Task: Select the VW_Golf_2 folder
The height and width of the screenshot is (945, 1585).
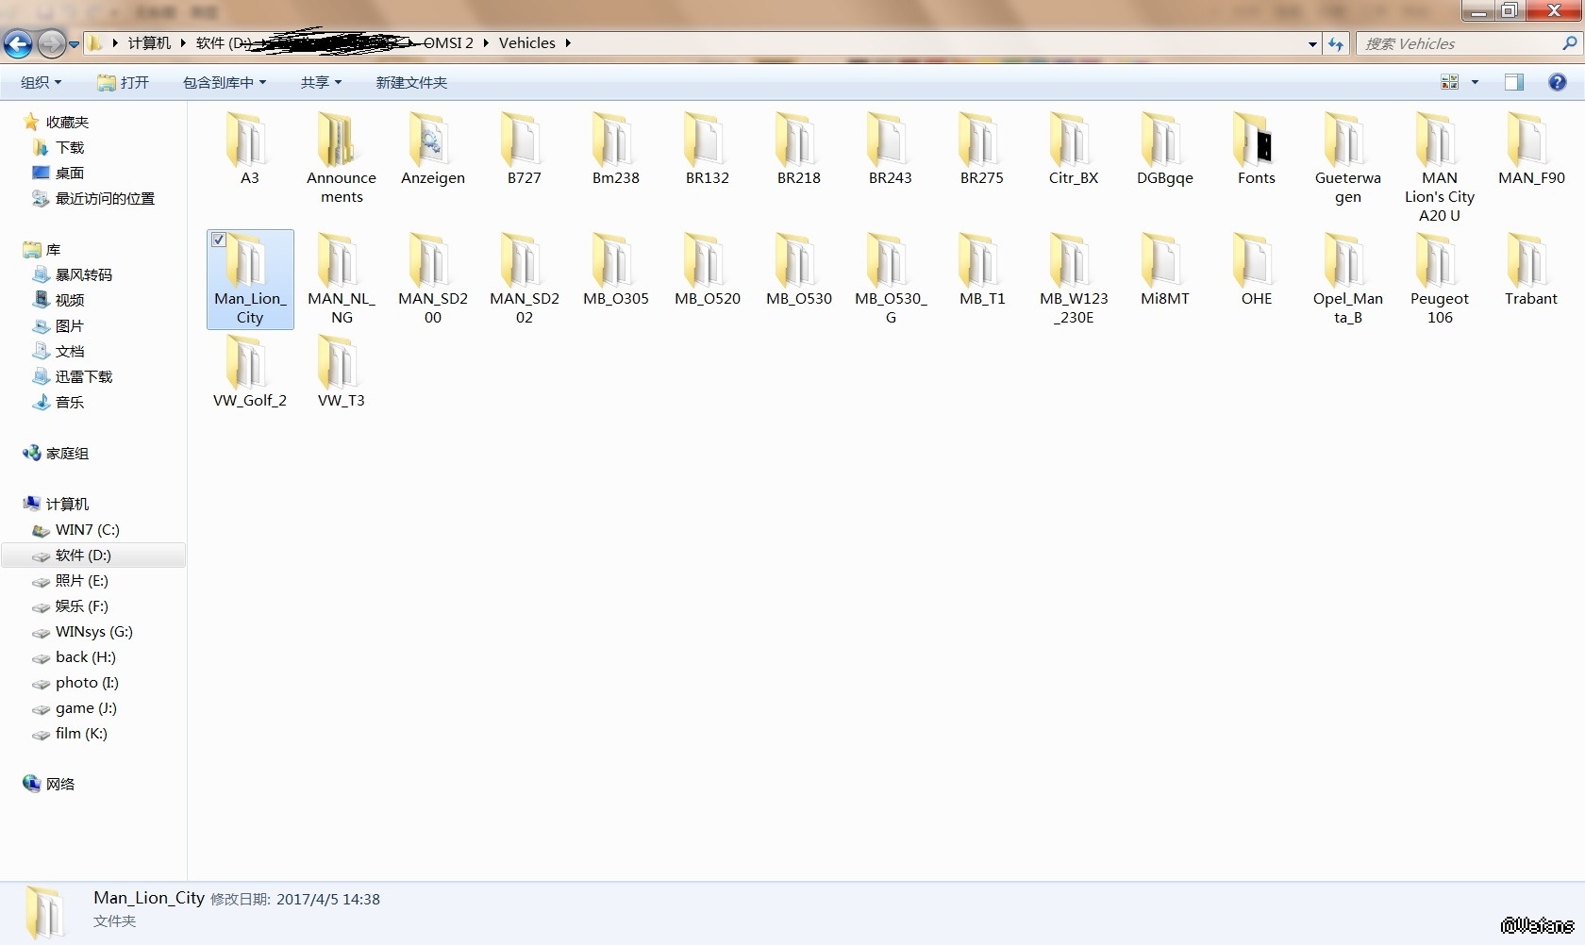Action: (249, 372)
